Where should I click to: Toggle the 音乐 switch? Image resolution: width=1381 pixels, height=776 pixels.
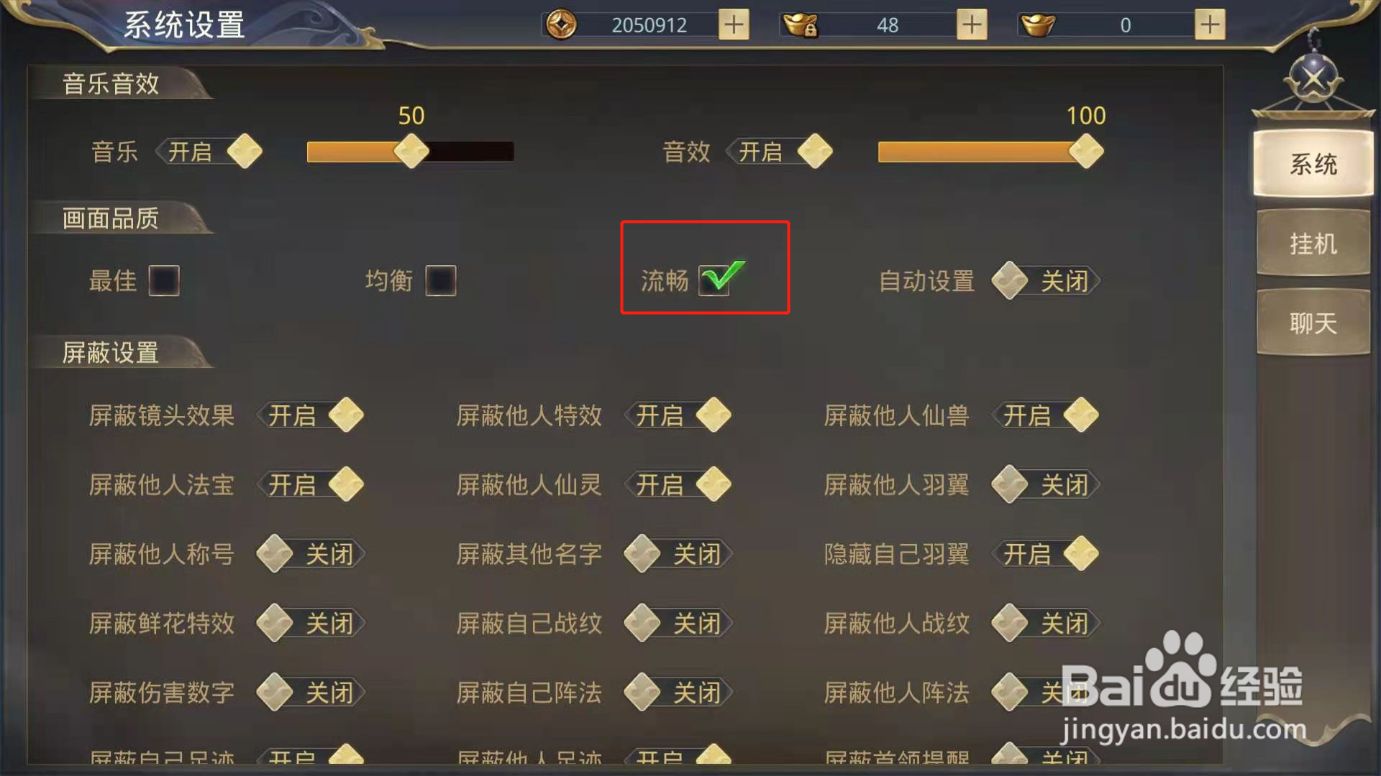pyautogui.click(x=209, y=152)
